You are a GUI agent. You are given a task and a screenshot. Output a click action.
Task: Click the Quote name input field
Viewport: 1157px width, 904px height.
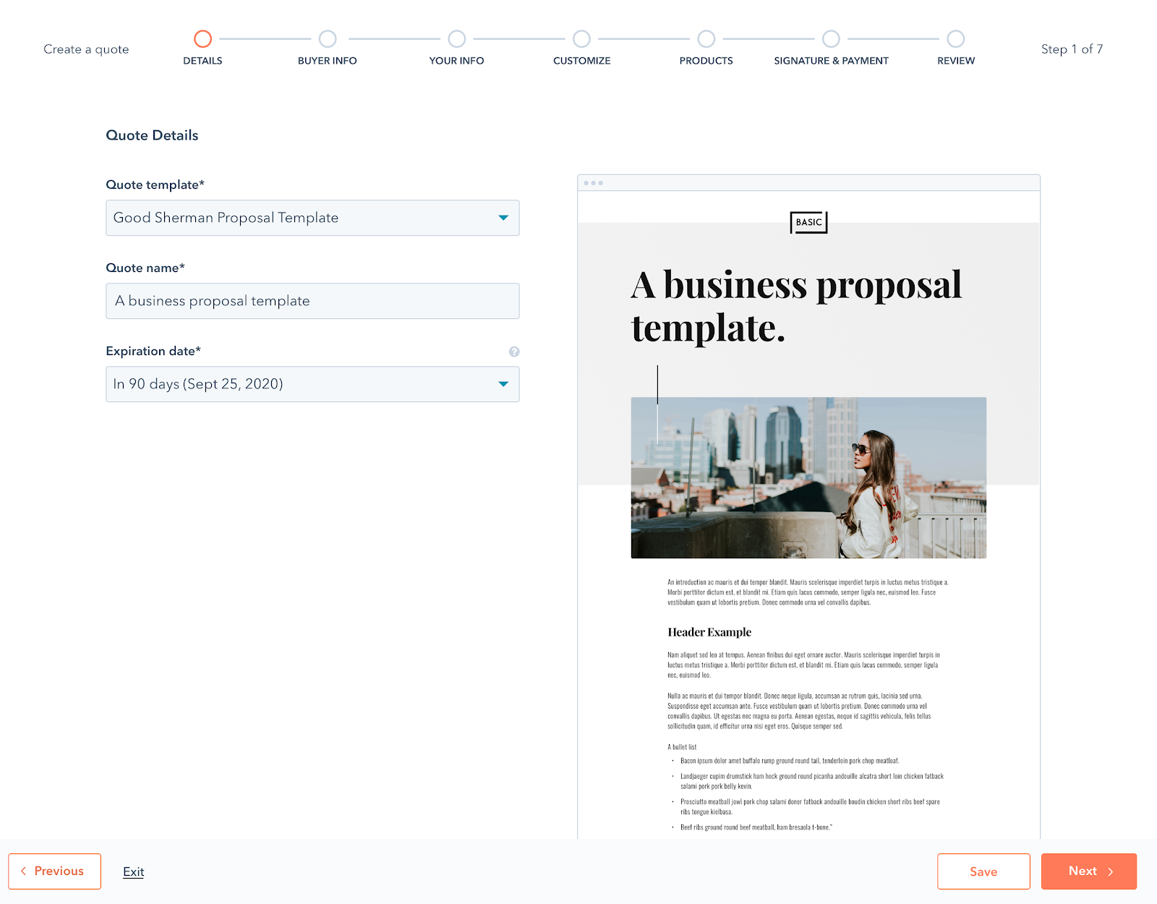pos(312,301)
